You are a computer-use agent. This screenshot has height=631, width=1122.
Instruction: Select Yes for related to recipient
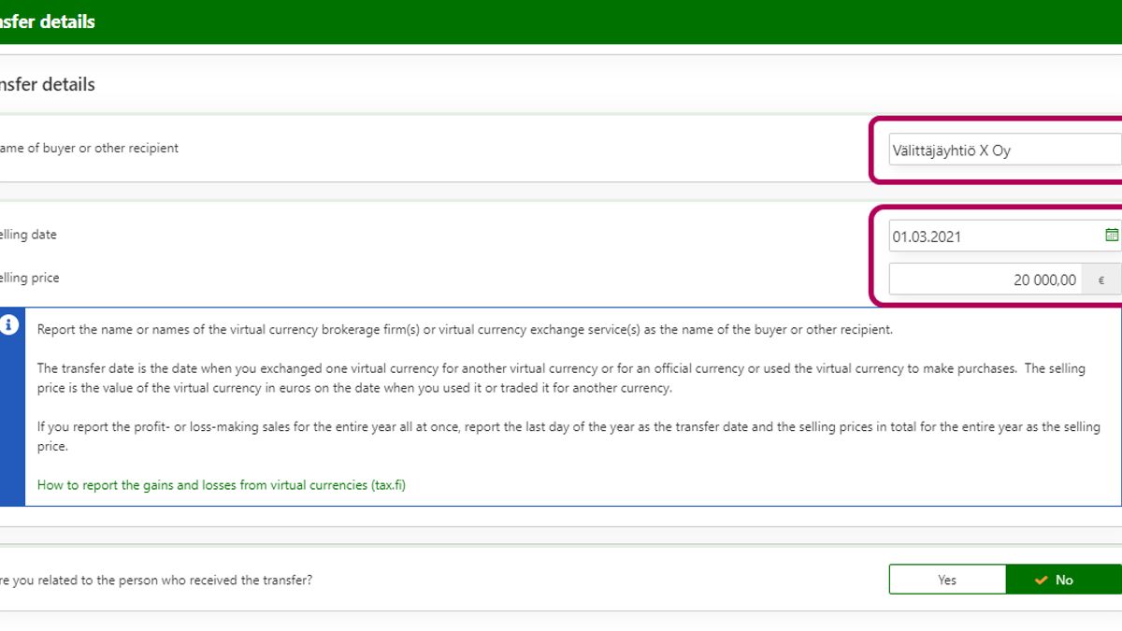(946, 580)
